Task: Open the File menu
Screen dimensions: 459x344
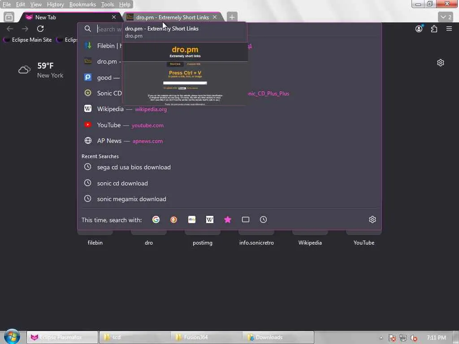Action: tap(6, 4)
